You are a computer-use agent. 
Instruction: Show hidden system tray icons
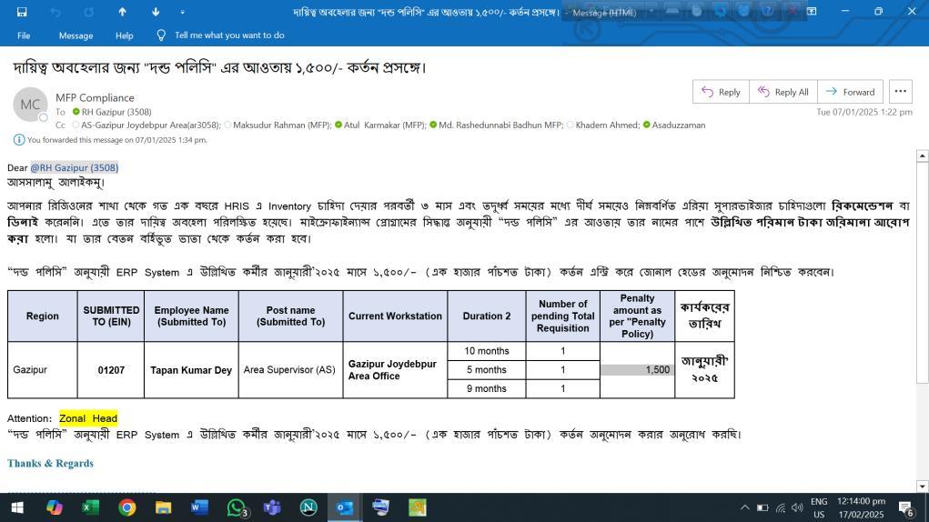[744, 507]
